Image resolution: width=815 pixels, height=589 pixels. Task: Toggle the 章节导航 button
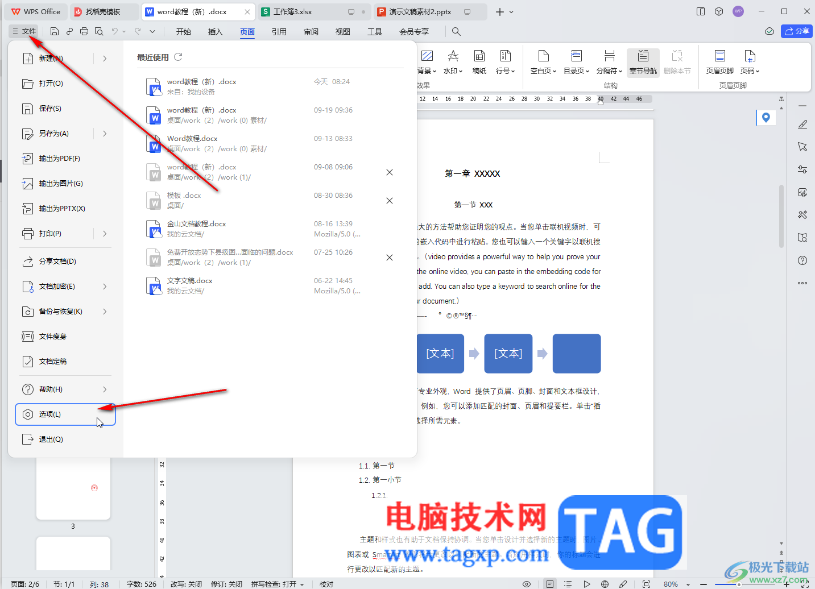[x=643, y=63]
